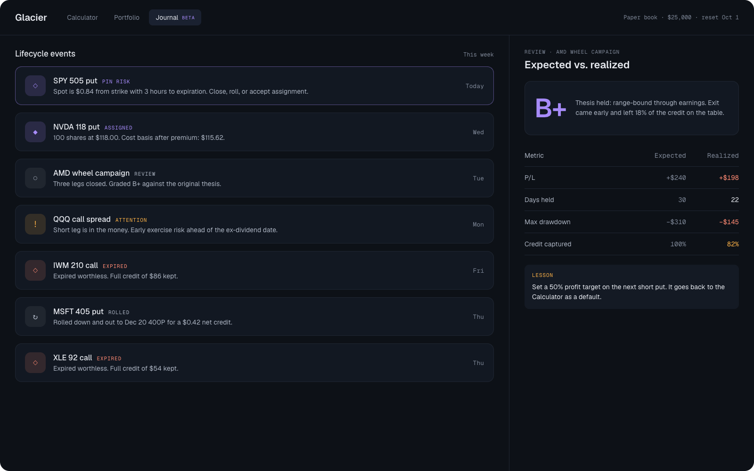Switch to the Portfolio tab
Image resolution: width=754 pixels, height=471 pixels.
tap(127, 17)
